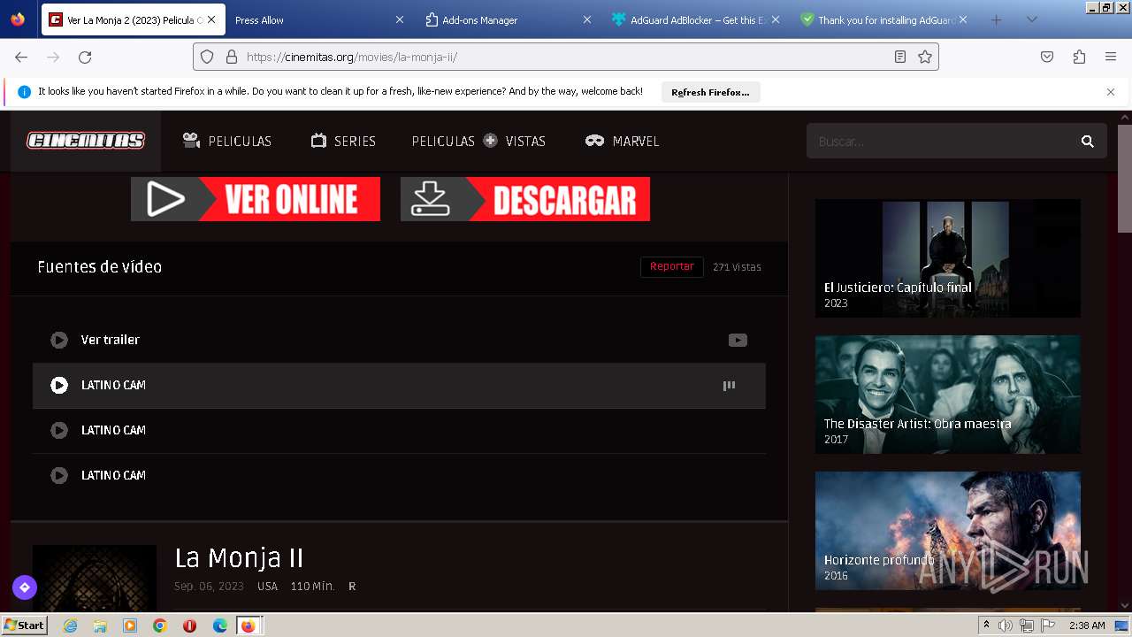This screenshot has height=637, width=1132.
Task: Click the purple floating round icon
Action: coord(25,587)
